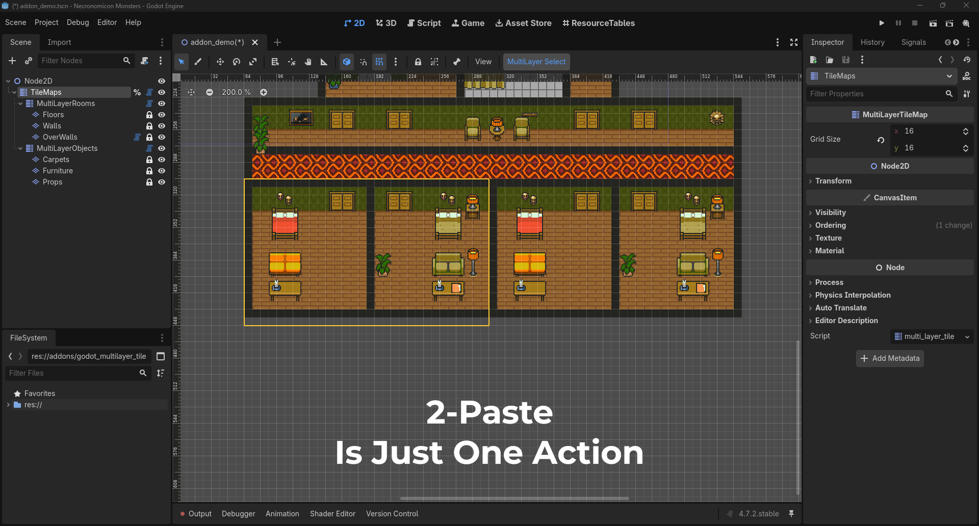
Task: Unlock the Furniture layer
Action: pos(149,171)
